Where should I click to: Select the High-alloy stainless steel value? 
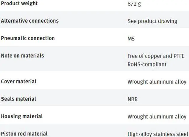tap(157, 134)
